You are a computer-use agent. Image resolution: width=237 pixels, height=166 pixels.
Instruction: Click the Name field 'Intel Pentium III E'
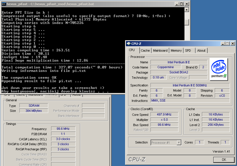click(179, 62)
